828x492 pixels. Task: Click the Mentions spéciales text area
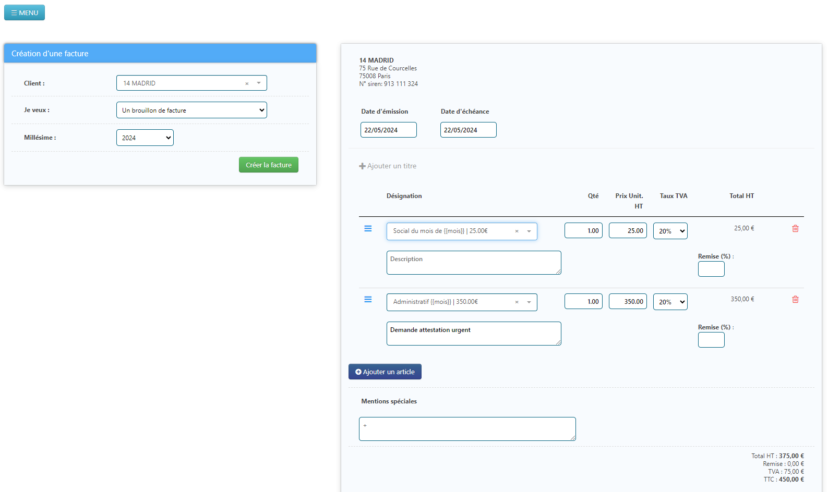click(x=467, y=429)
